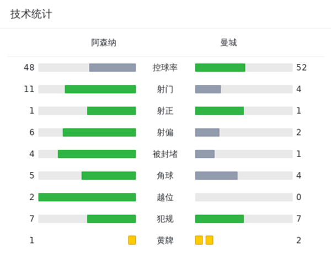Click Man City's gray 角球 bar
Image resolution: width=331 pixels, height=253 pixels.
click(216, 176)
